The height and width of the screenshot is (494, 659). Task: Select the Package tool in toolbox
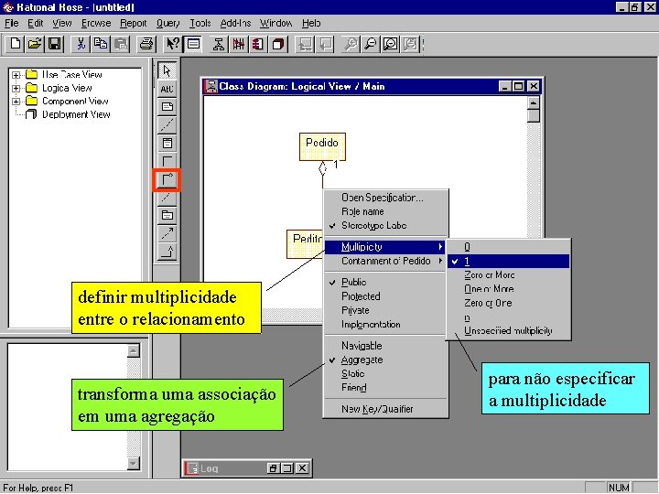pos(167,216)
